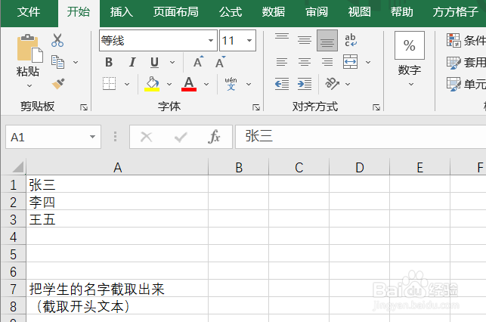The height and width of the screenshot is (322, 486).
Task: Open fill color dropdown arrow
Action: pos(169,84)
